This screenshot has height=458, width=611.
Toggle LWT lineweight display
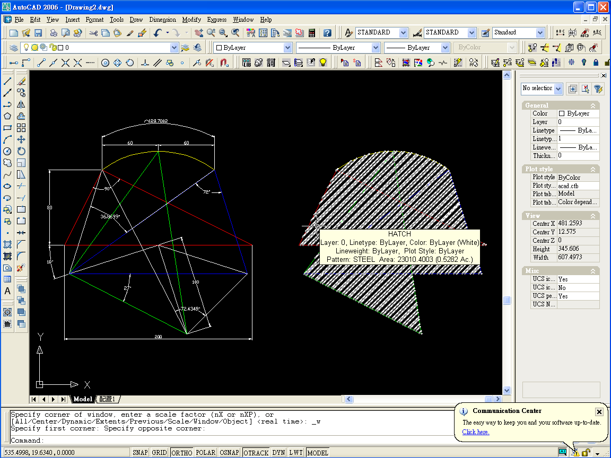(296, 453)
